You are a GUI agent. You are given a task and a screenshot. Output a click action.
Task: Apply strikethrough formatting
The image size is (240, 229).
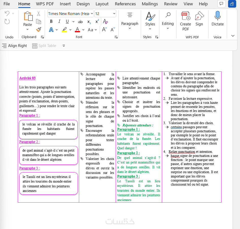click(x=80, y=22)
